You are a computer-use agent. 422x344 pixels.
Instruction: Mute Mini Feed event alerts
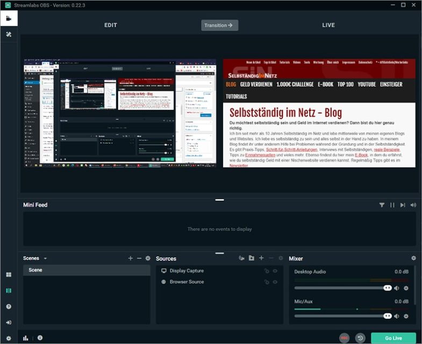click(x=413, y=205)
